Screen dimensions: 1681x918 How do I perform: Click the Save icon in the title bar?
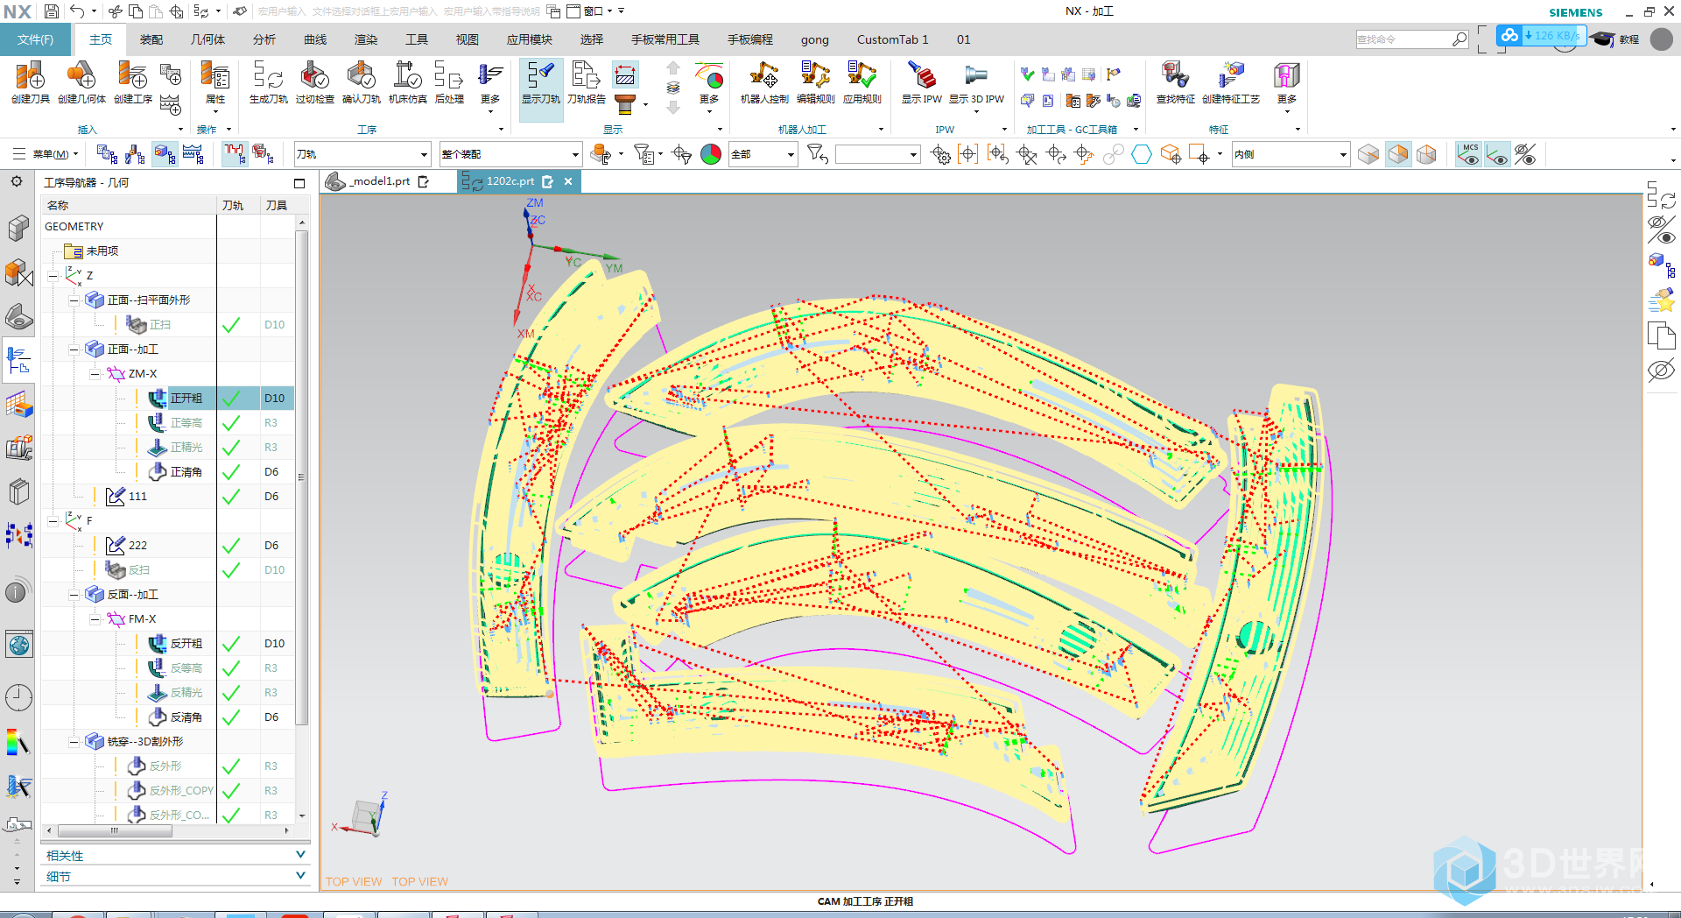point(52,11)
